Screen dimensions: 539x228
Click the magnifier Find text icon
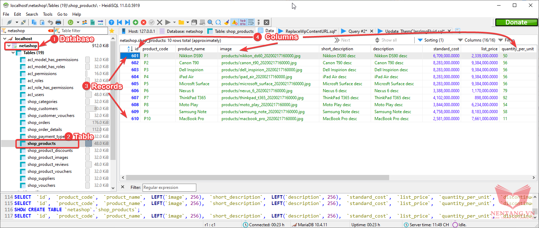click(x=210, y=22)
